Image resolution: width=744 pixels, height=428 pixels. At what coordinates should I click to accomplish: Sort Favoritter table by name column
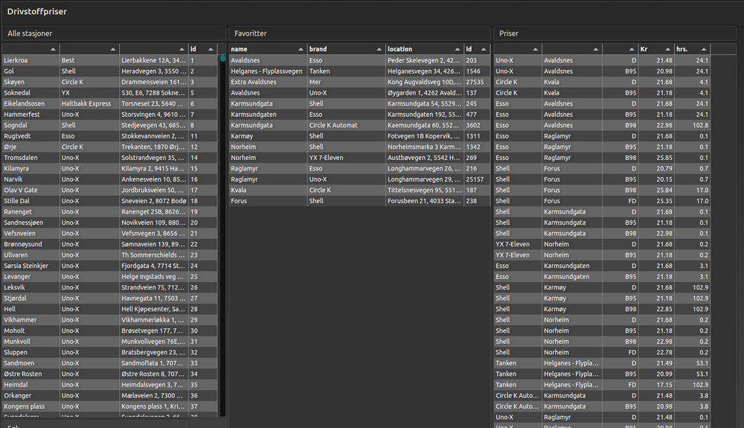click(x=268, y=49)
